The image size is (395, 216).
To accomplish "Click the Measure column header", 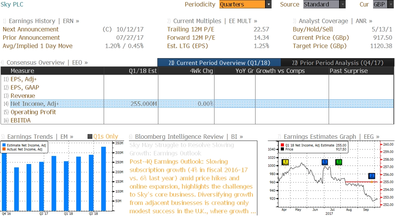I will coord(52,71).
